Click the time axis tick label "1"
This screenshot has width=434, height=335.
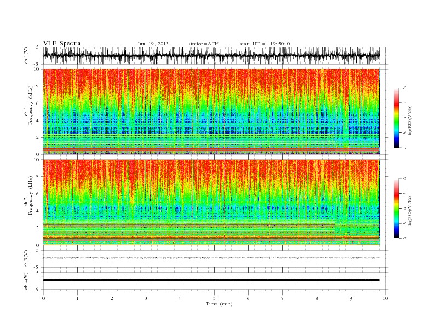77,298
